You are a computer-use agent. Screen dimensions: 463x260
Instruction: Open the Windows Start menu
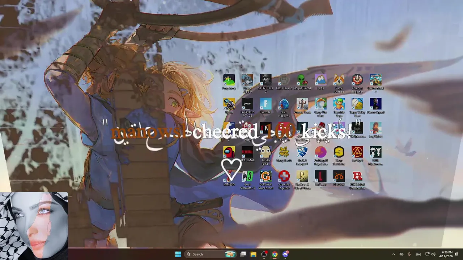point(178,254)
